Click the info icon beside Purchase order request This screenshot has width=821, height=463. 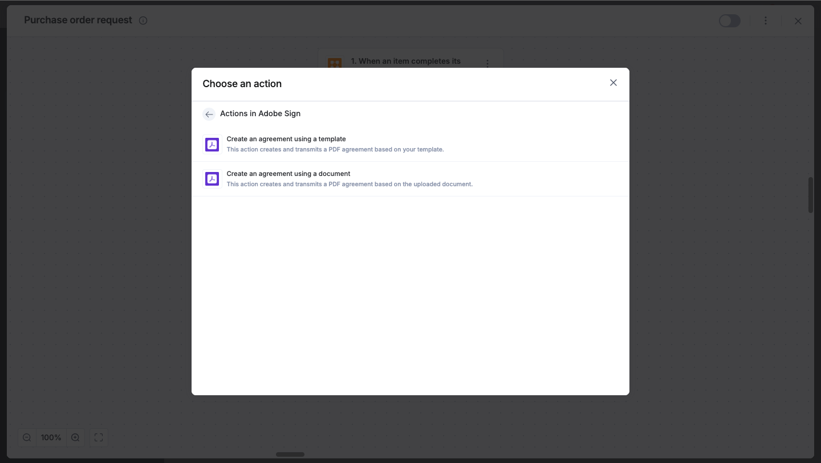[143, 21]
